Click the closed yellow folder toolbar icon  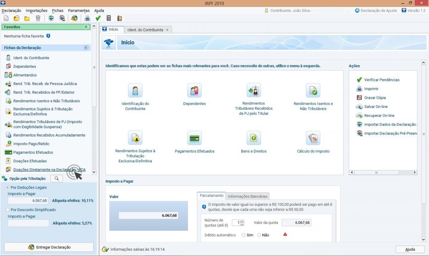tap(27, 18)
